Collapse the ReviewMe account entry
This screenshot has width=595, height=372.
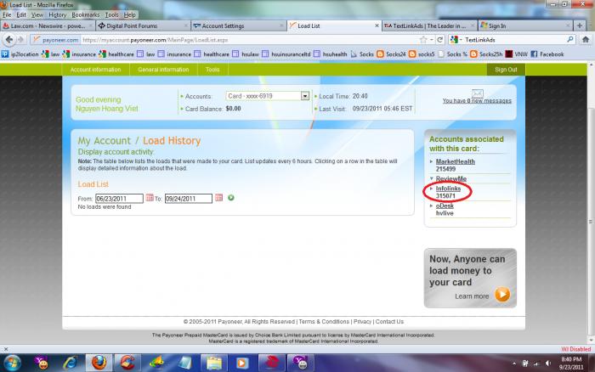tap(432, 178)
